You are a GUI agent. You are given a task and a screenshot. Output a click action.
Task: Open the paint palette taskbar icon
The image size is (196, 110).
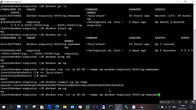pyautogui.click(x=34, y=107)
